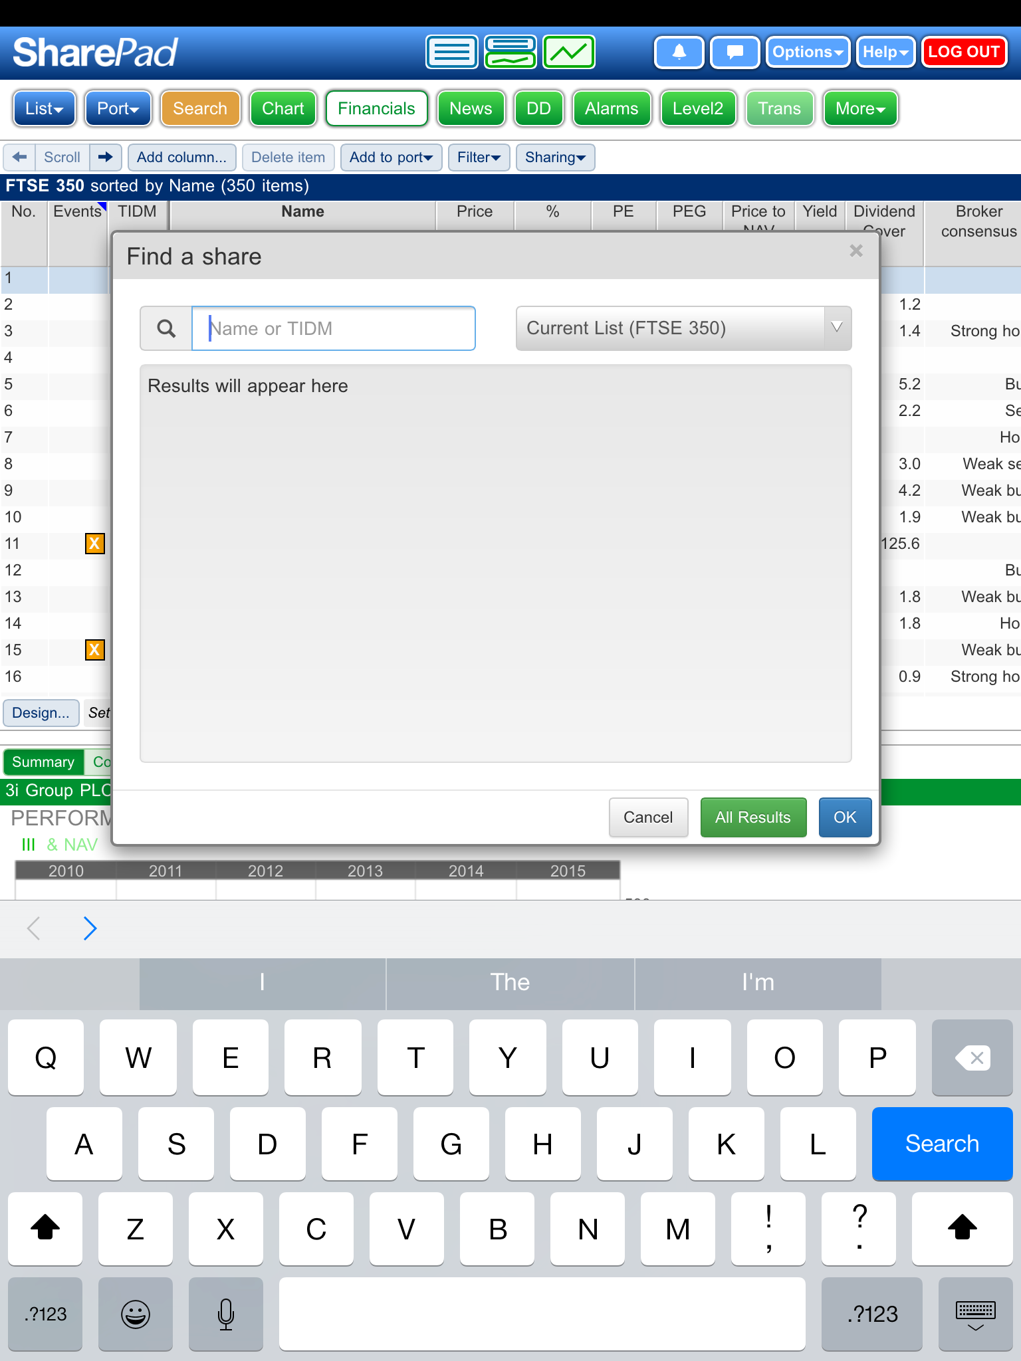Image resolution: width=1021 pixels, height=1361 pixels.
Task: Select the single list view layout icon
Action: coord(452,52)
